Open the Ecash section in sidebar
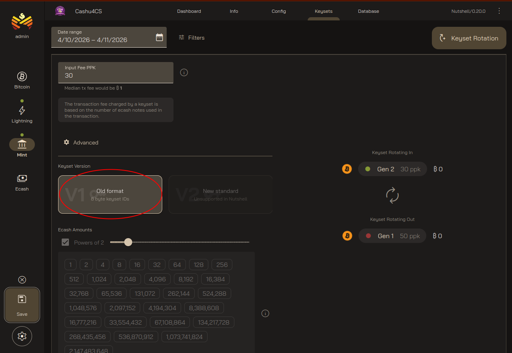 (x=22, y=182)
